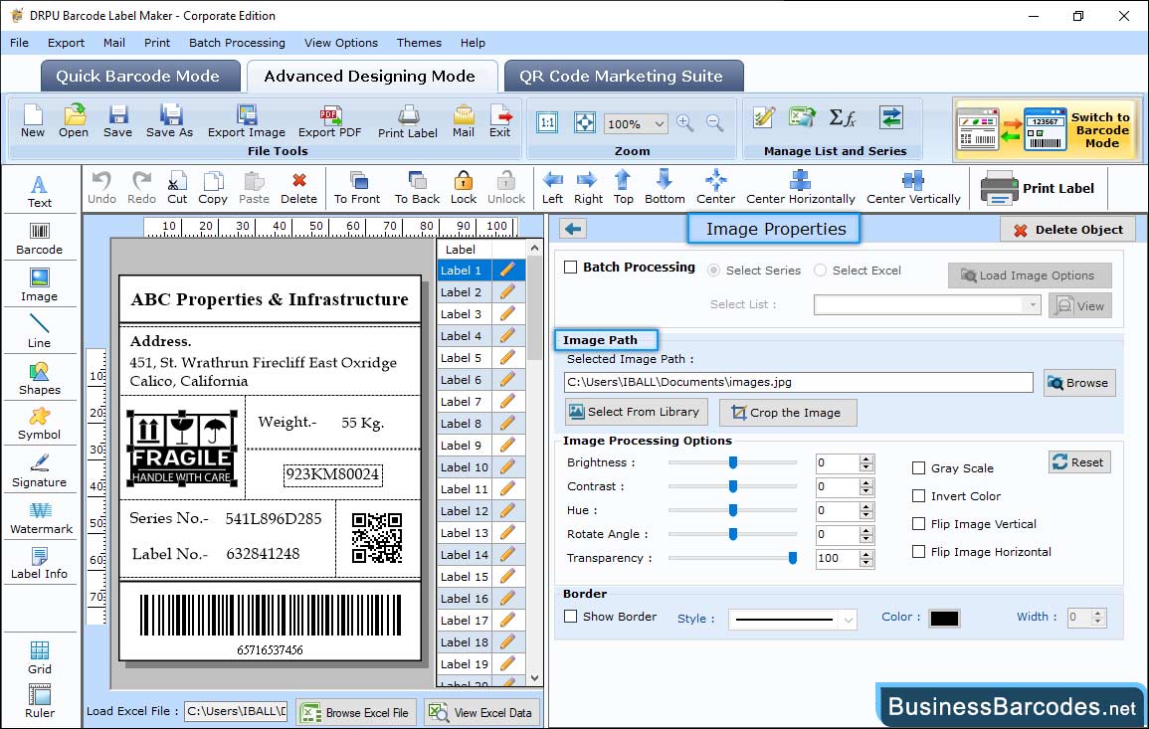The width and height of the screenshot is (1149, 729).
Task: Decrease the Transparency spinner value
Action: tap(866, 564)
